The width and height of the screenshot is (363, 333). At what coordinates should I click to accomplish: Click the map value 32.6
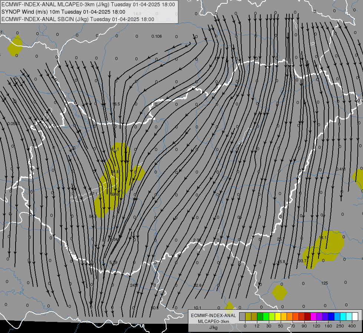pos(198,286)
